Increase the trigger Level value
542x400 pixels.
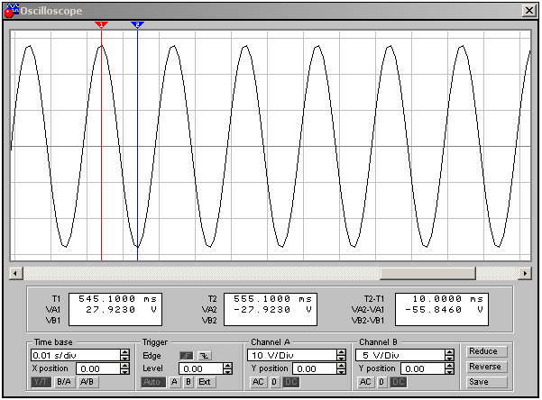point(228,366)
